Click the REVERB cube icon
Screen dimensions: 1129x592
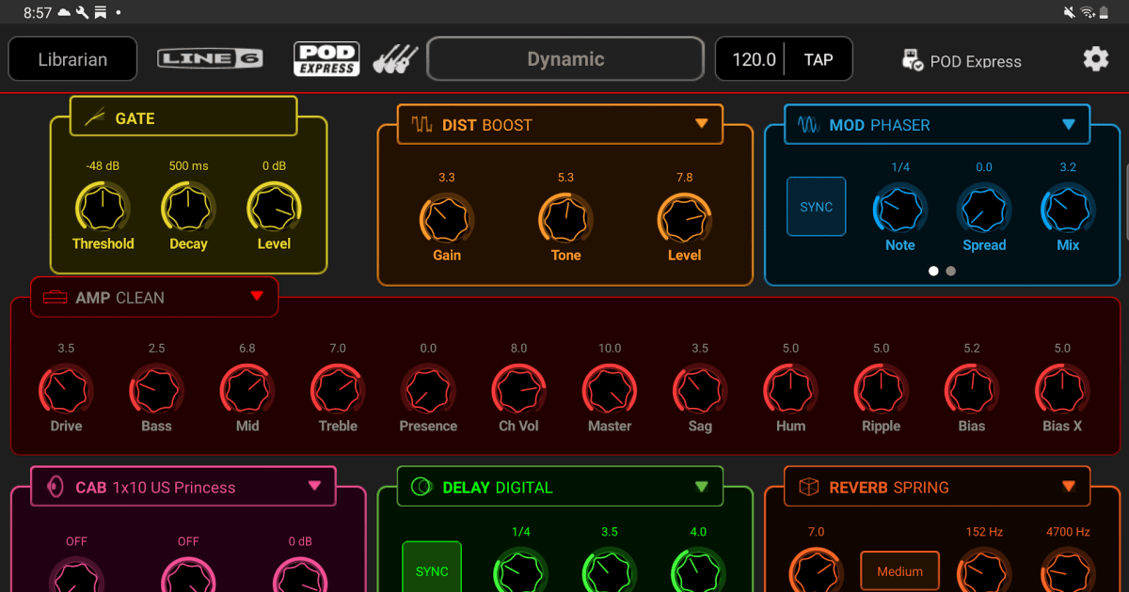808,488
